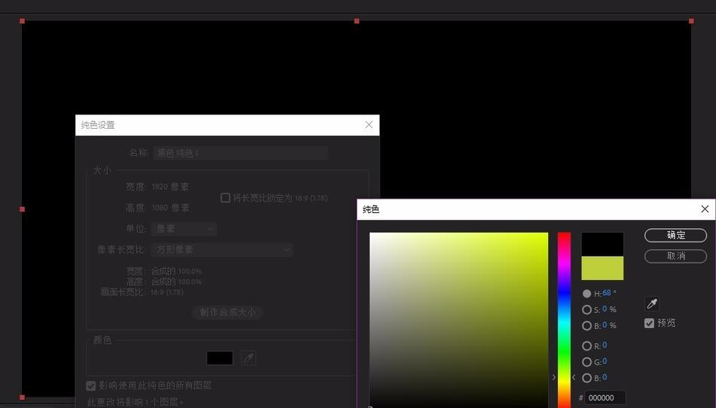Image resolution: width=716 pixels, height=408 pixels.
Task: Select the G green radio button
Action: click(x=587, y=362)
